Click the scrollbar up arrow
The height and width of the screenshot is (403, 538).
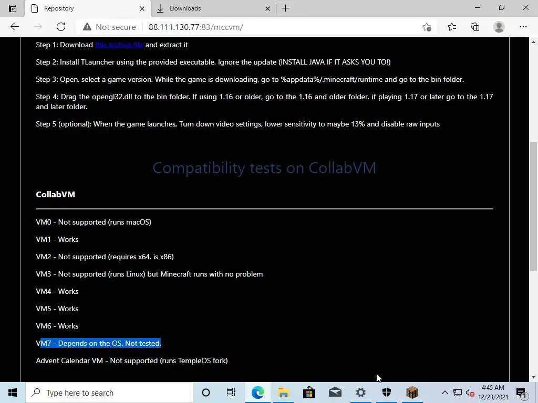pyautogui.click(x=533, y=42)
